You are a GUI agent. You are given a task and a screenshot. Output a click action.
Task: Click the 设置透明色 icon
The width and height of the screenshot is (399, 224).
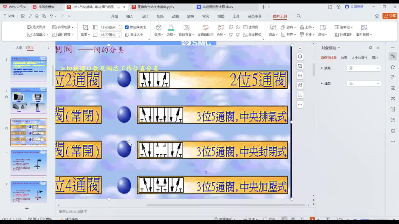pos(205,28)
